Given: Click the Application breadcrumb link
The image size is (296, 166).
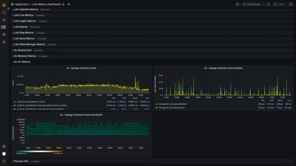Looking at the screenshot, I should (x=22, y=4).
